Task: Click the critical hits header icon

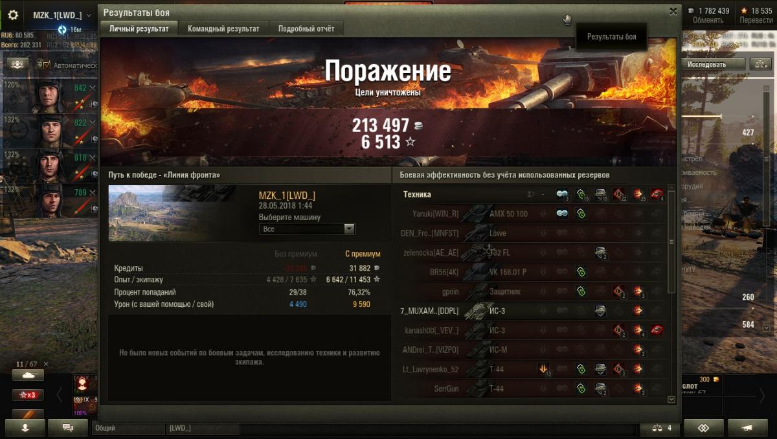Action: coord(619,194)
